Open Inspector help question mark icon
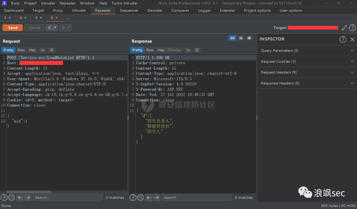 (343, 39)
